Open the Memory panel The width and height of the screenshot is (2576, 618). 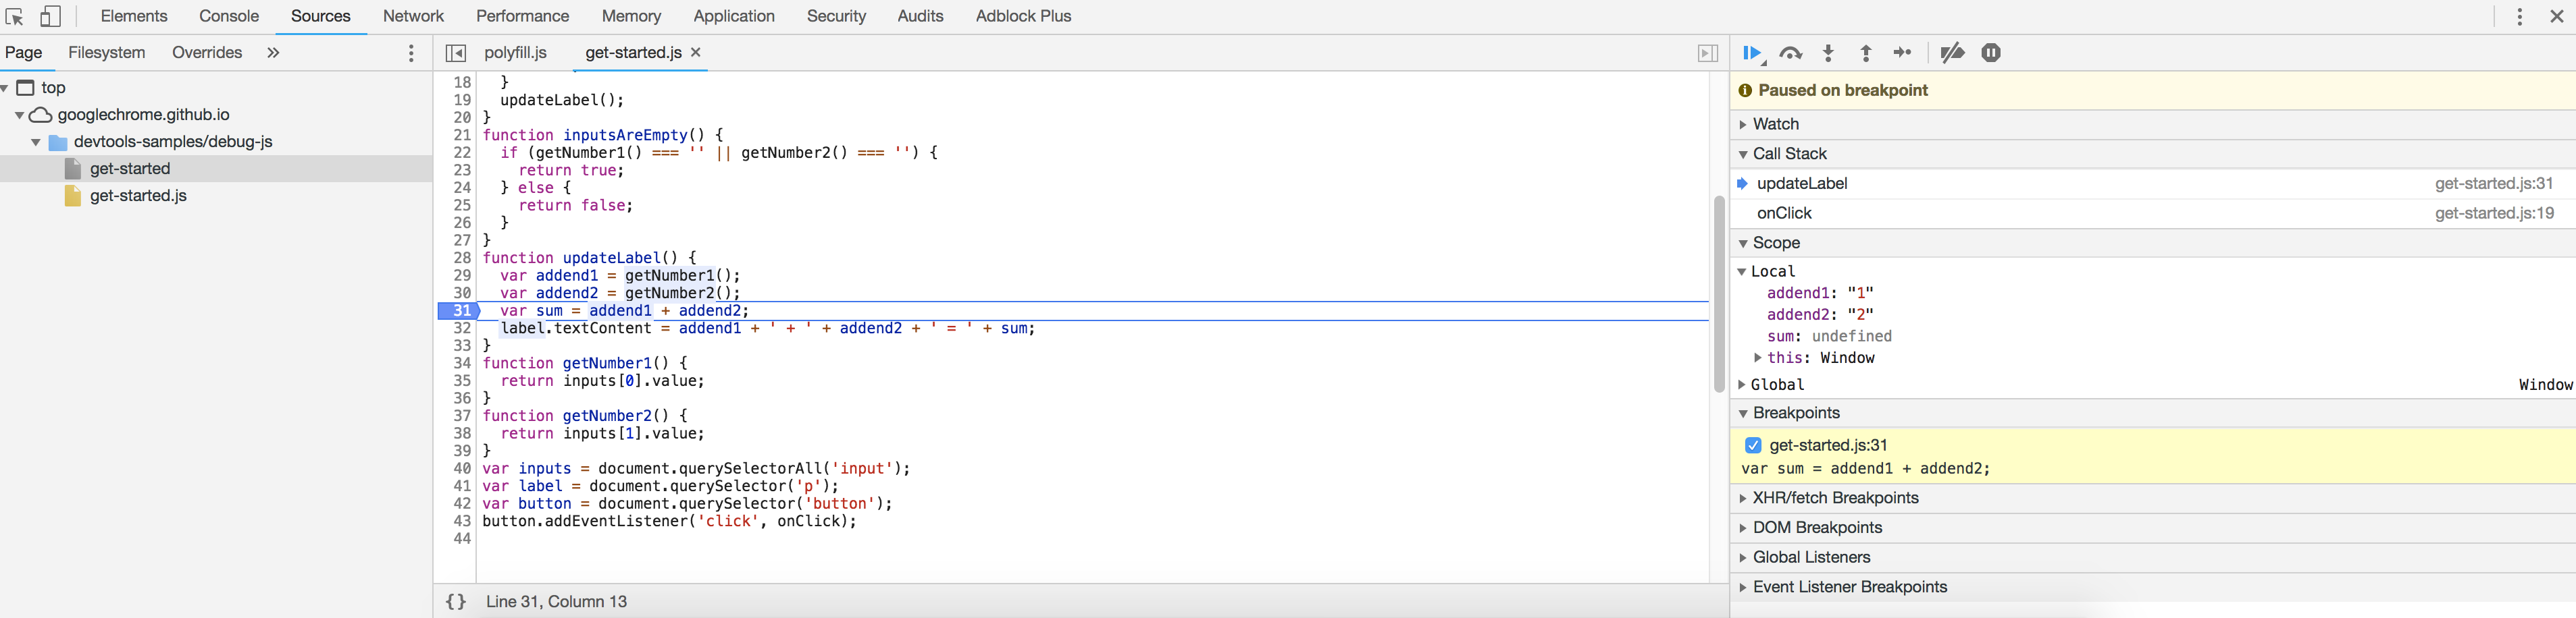coord(631,16)
